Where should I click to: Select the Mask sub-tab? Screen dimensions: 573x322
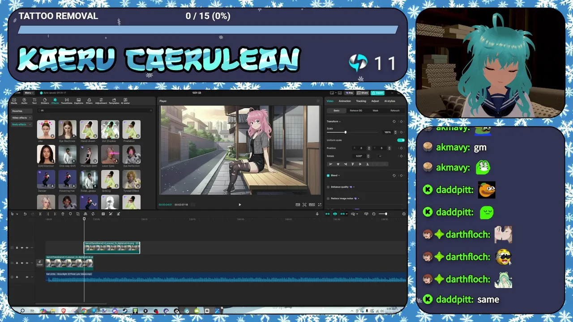pyautogui.click(x=376, y=110)
